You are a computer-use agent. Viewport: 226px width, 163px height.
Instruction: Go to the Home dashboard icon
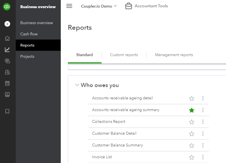[x=7, y=38]
